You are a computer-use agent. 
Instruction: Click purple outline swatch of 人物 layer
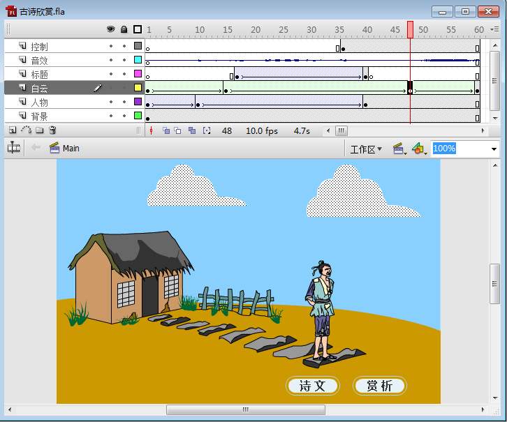point(138,101)
